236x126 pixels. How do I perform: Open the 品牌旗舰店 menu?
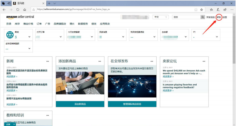[60, 24]
